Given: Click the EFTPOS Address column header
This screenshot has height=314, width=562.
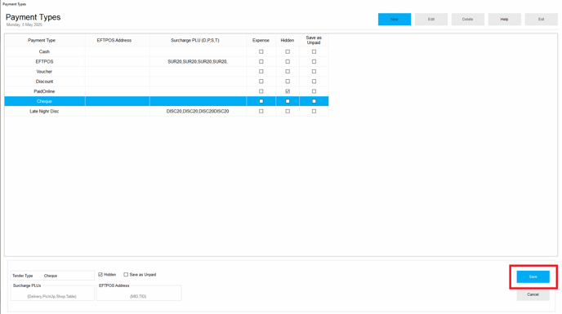Looking at the screenshot, I should point(118,41).
